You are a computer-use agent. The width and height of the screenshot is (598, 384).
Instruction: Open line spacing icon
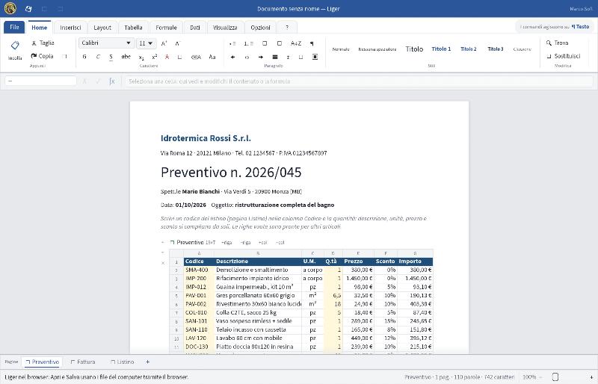[x=288, y=58]
